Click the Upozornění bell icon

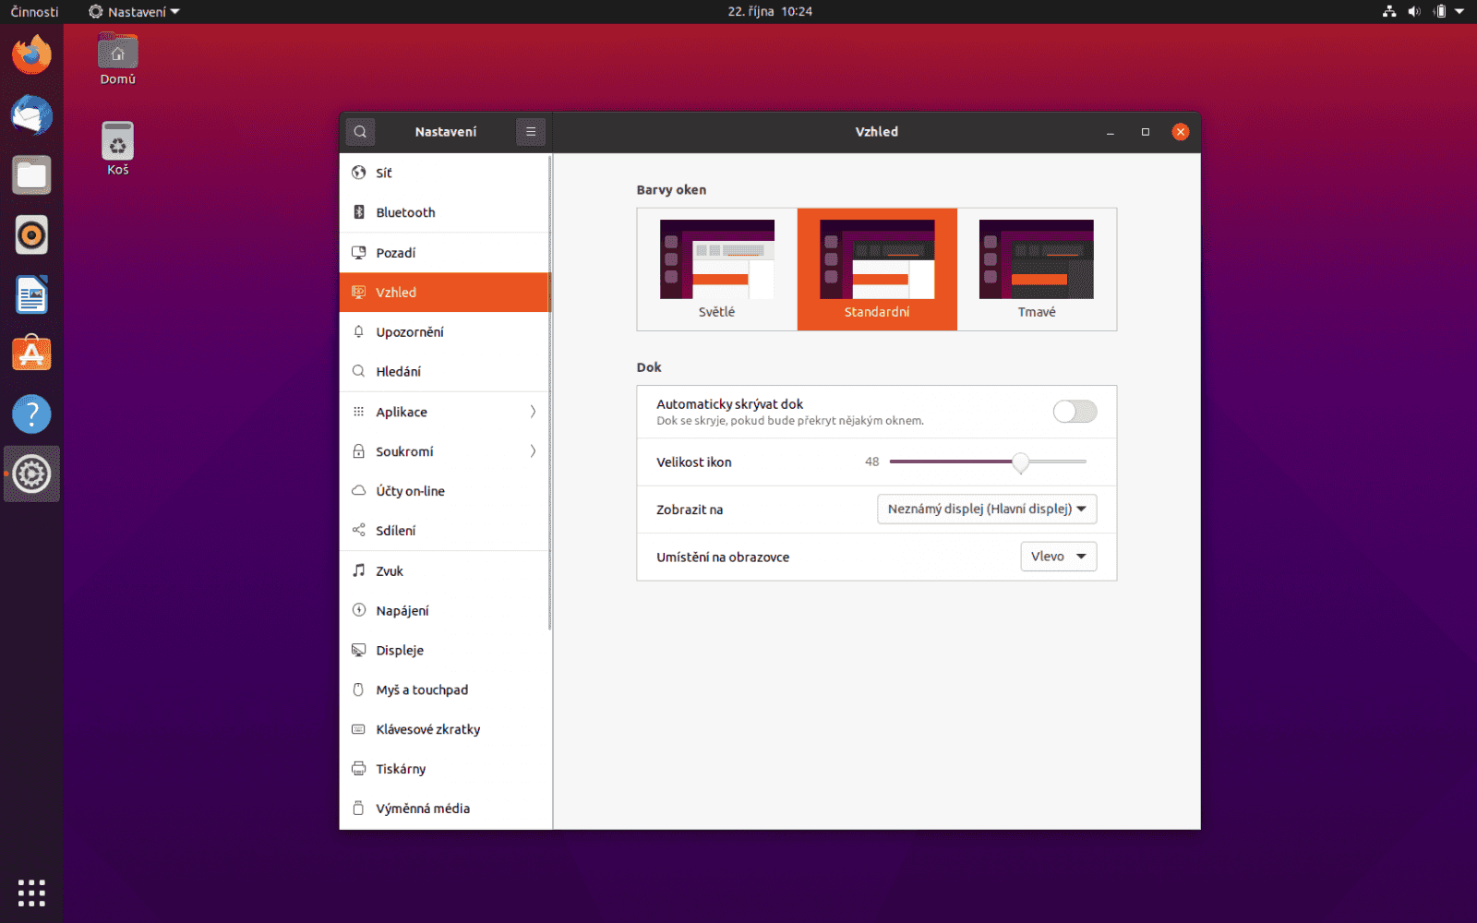coord(359,331)
